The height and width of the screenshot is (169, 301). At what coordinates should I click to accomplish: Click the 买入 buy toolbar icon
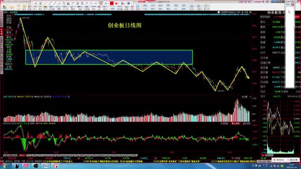click(35, 8)
